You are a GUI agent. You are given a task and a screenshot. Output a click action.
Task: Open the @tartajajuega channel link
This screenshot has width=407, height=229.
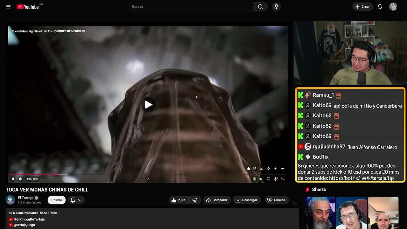[24, 225]
